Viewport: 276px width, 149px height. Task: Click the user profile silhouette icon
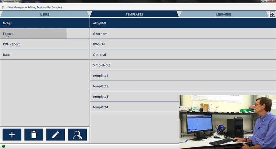tap(77, 135)
